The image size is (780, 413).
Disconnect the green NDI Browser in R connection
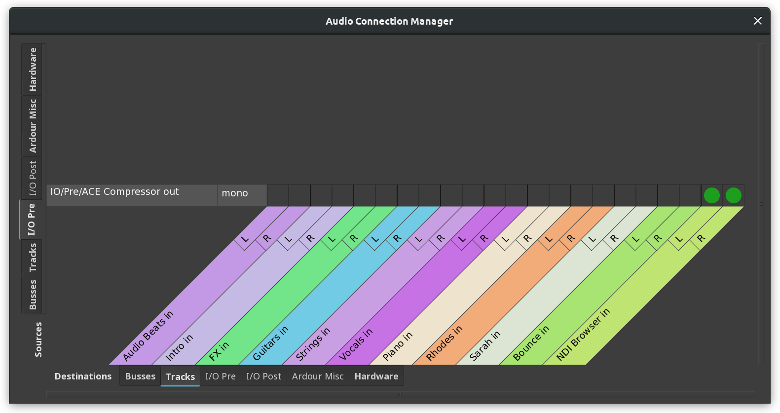733,195
